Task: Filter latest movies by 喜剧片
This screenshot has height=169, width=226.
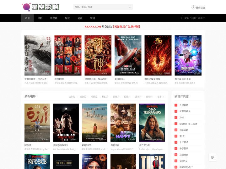Action: click(x=83, y=97)
